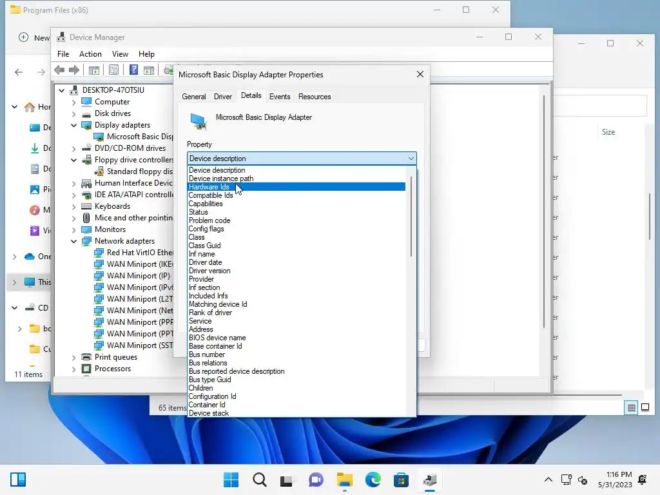The image size is (660, 495).
Task: Select the Print queues tree item
Action: [x=116, y=357]
